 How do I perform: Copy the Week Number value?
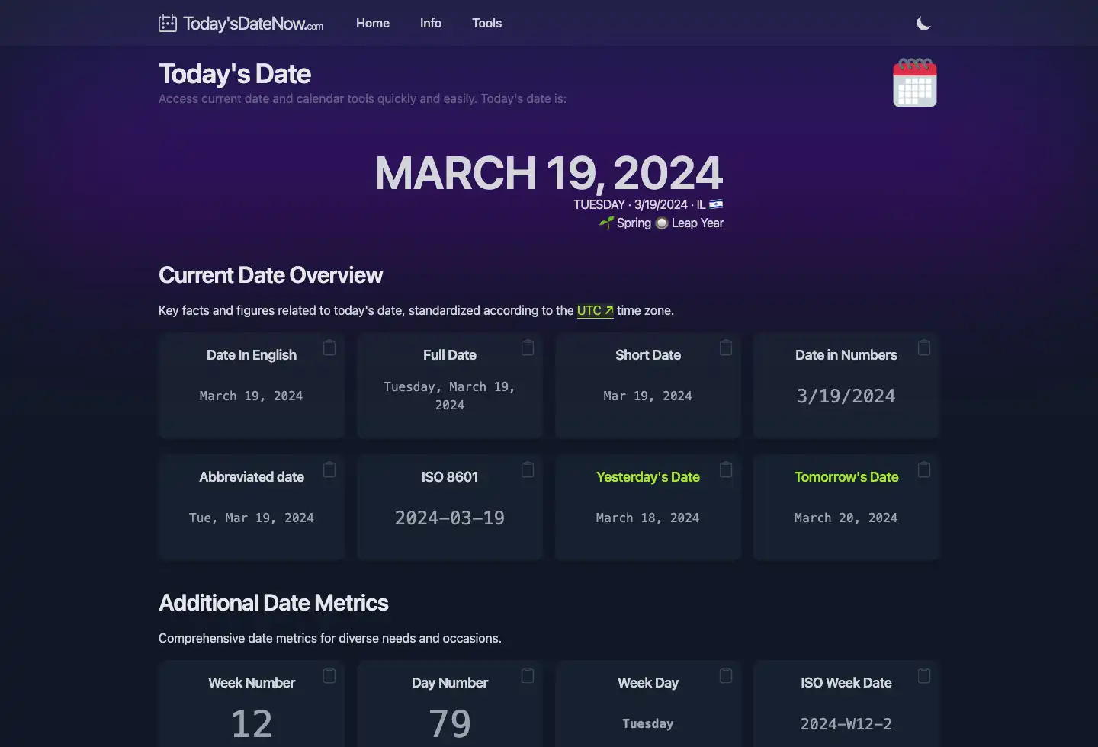pyautogui.click(x=329, y=675)
